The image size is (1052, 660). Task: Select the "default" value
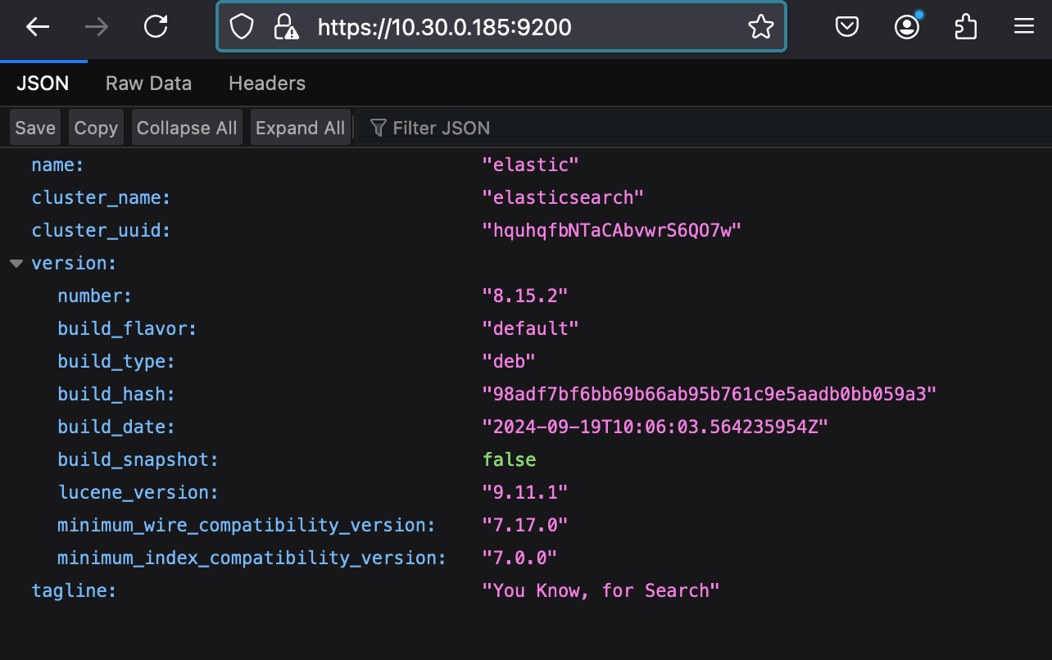(530, 329)
